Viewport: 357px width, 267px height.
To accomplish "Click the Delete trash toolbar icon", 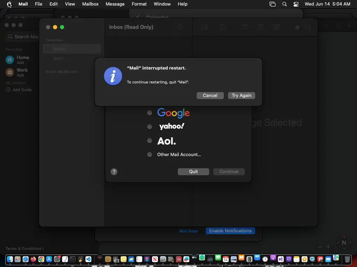I will tap(261, 27).
